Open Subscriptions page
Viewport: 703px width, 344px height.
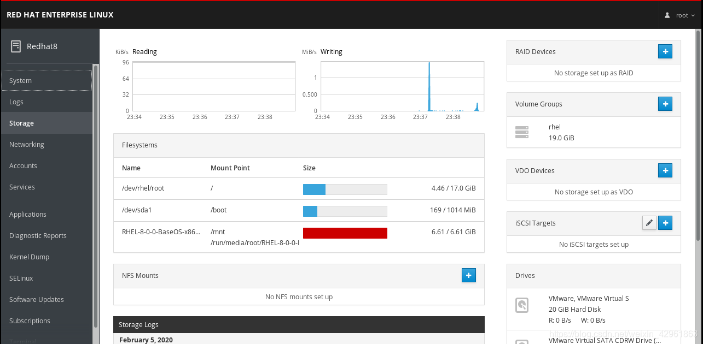coord(47,321)
